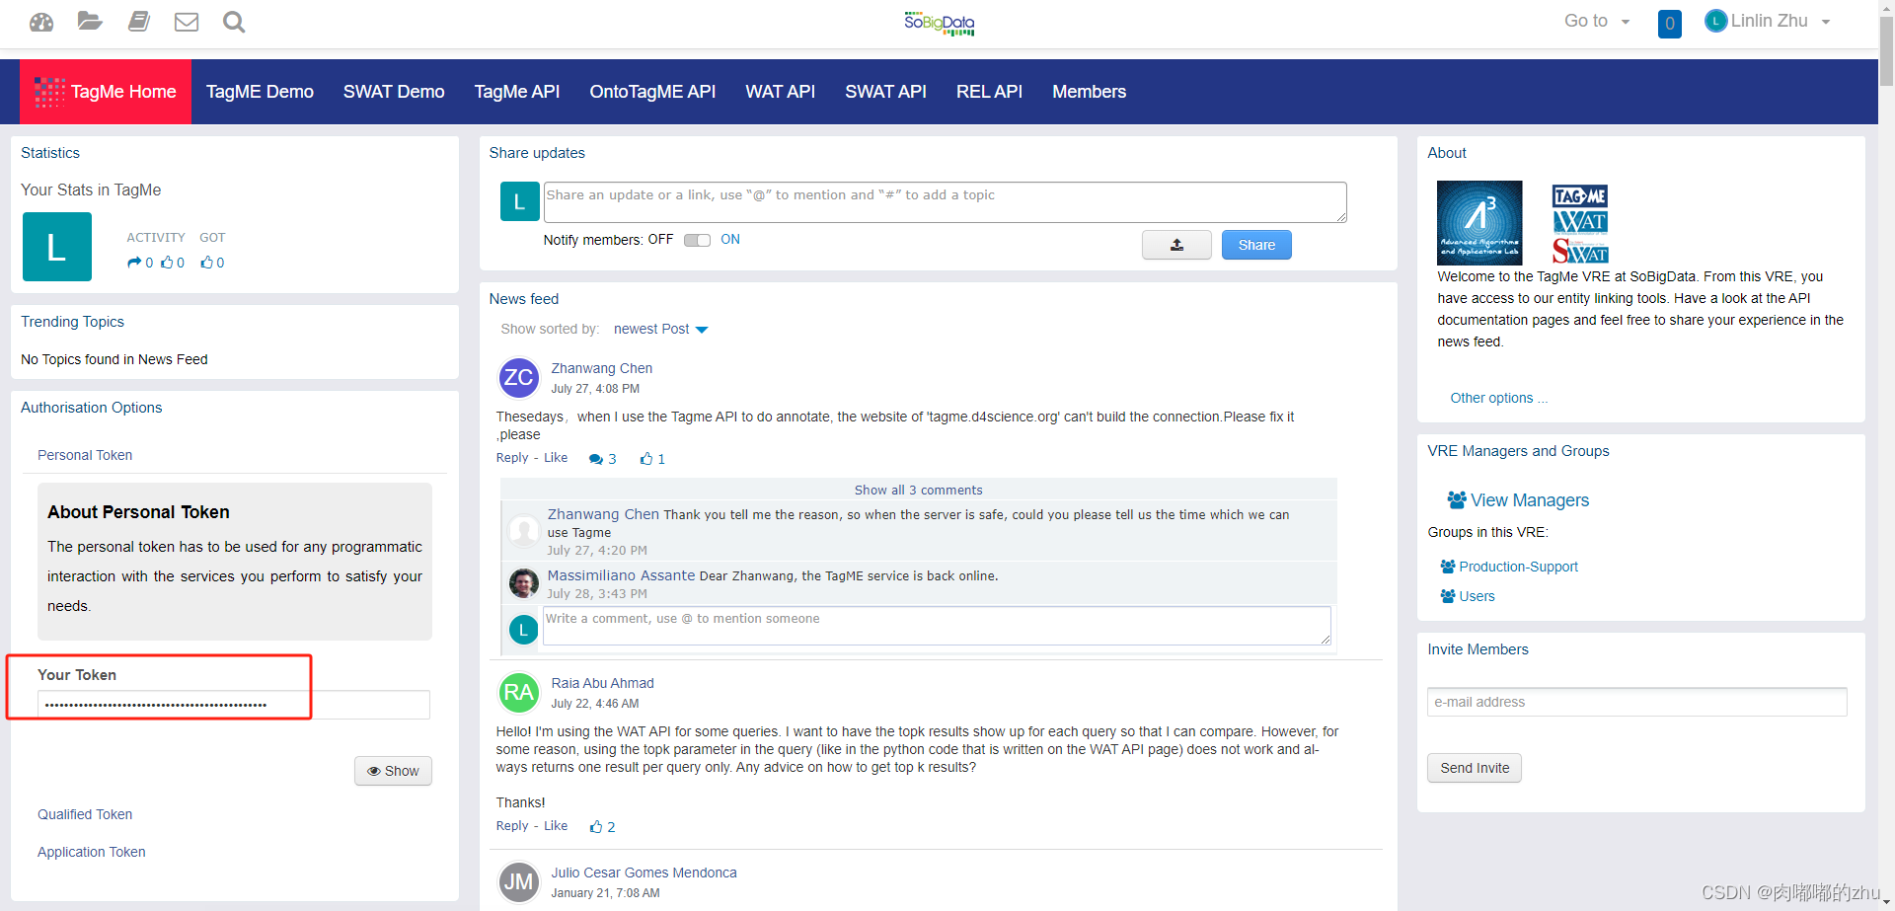Open the Members tab

[1089, 92]
